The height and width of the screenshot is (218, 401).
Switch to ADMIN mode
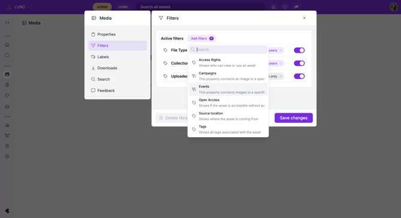102,7
